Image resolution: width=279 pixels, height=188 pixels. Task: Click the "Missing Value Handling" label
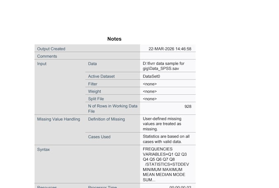[x=59, y=119]
